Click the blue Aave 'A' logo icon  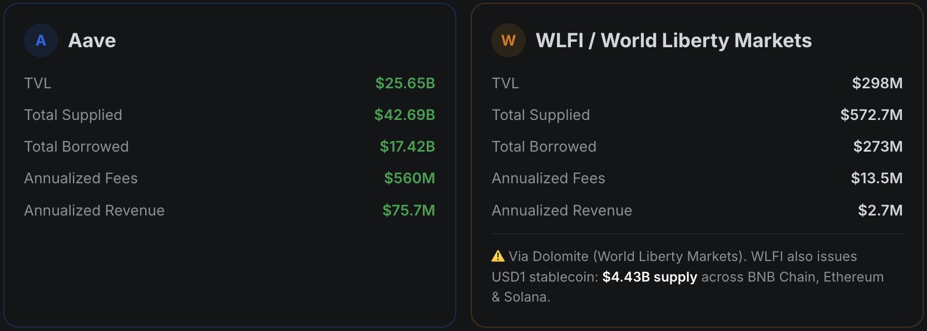(41, 41)
